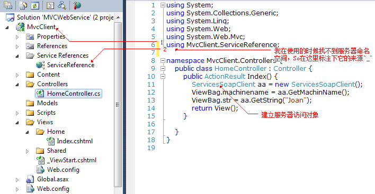The height and width of the screenshot is (194, 375).
Task: Click the Solution Explorer scroll-up arrow
Action: coord(118,17)
